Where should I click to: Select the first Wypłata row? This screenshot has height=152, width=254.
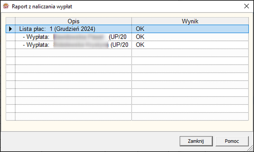pos(127,37)
